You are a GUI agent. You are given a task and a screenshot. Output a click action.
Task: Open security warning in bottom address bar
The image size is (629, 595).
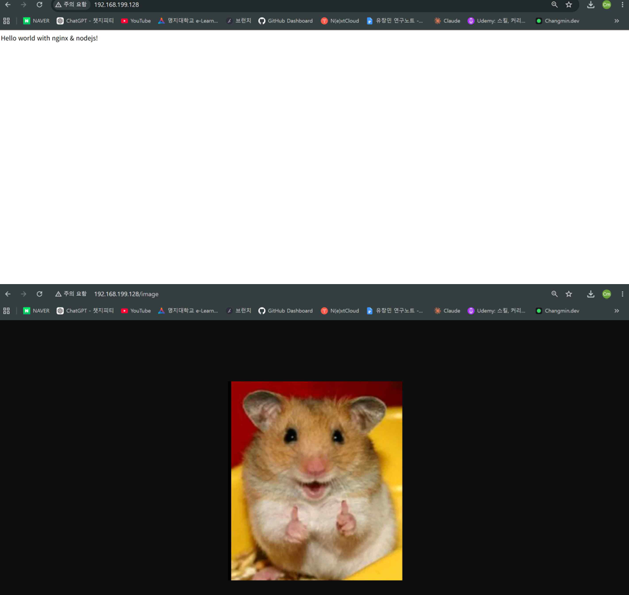(71, 294)
